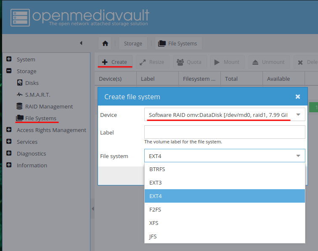Viewport: 318px width, 251px height.
Task: Close the Create file system dialog
Action: click(298, 97)
